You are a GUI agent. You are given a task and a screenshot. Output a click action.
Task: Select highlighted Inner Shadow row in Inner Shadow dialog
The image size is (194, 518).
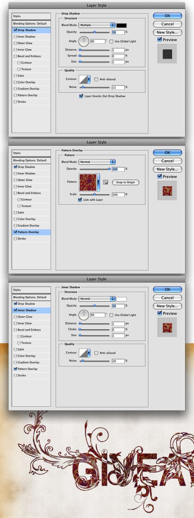coord(31,310)
